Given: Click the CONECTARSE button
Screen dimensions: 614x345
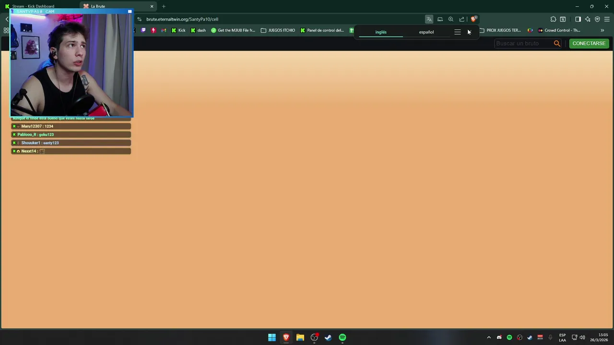Looking at the screenshot, I should point(589,43).
